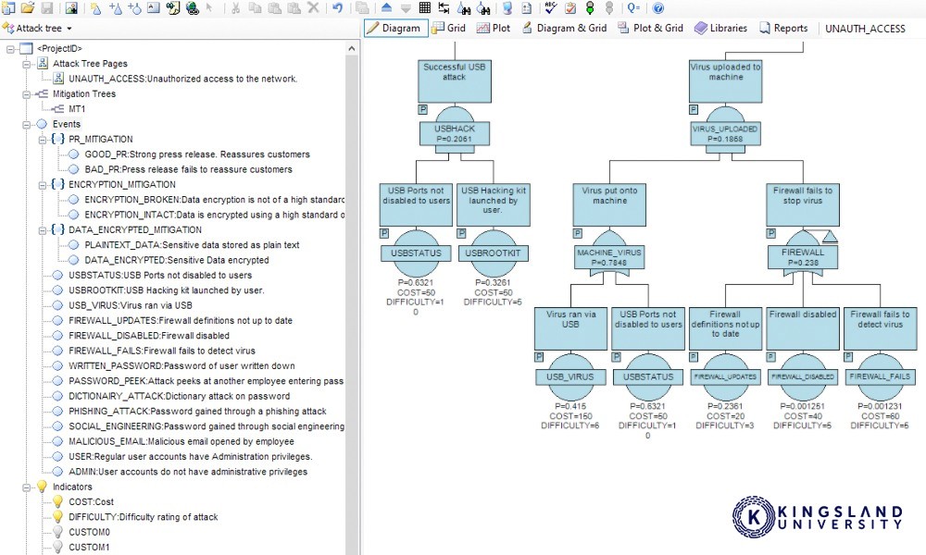The width and height of the screenshot is (926, 555).
Task: Click the add event plus-circle icon
Action: (x=134, y=7)
